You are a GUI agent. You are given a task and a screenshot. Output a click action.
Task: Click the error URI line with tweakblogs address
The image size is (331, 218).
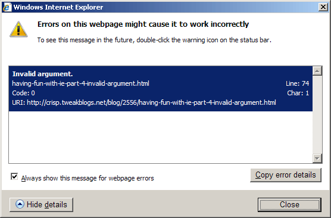click(x=144, y=102)
